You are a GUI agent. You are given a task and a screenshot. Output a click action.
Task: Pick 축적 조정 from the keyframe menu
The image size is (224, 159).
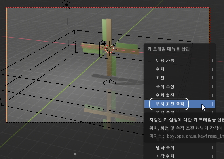point(179,87)
